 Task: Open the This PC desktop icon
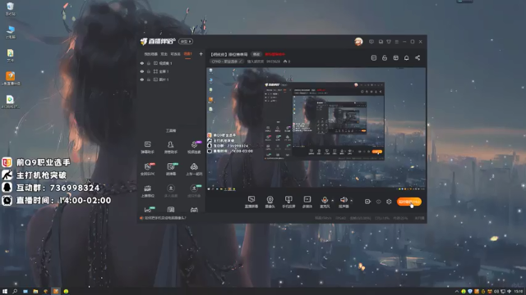[x=11, y=32]
